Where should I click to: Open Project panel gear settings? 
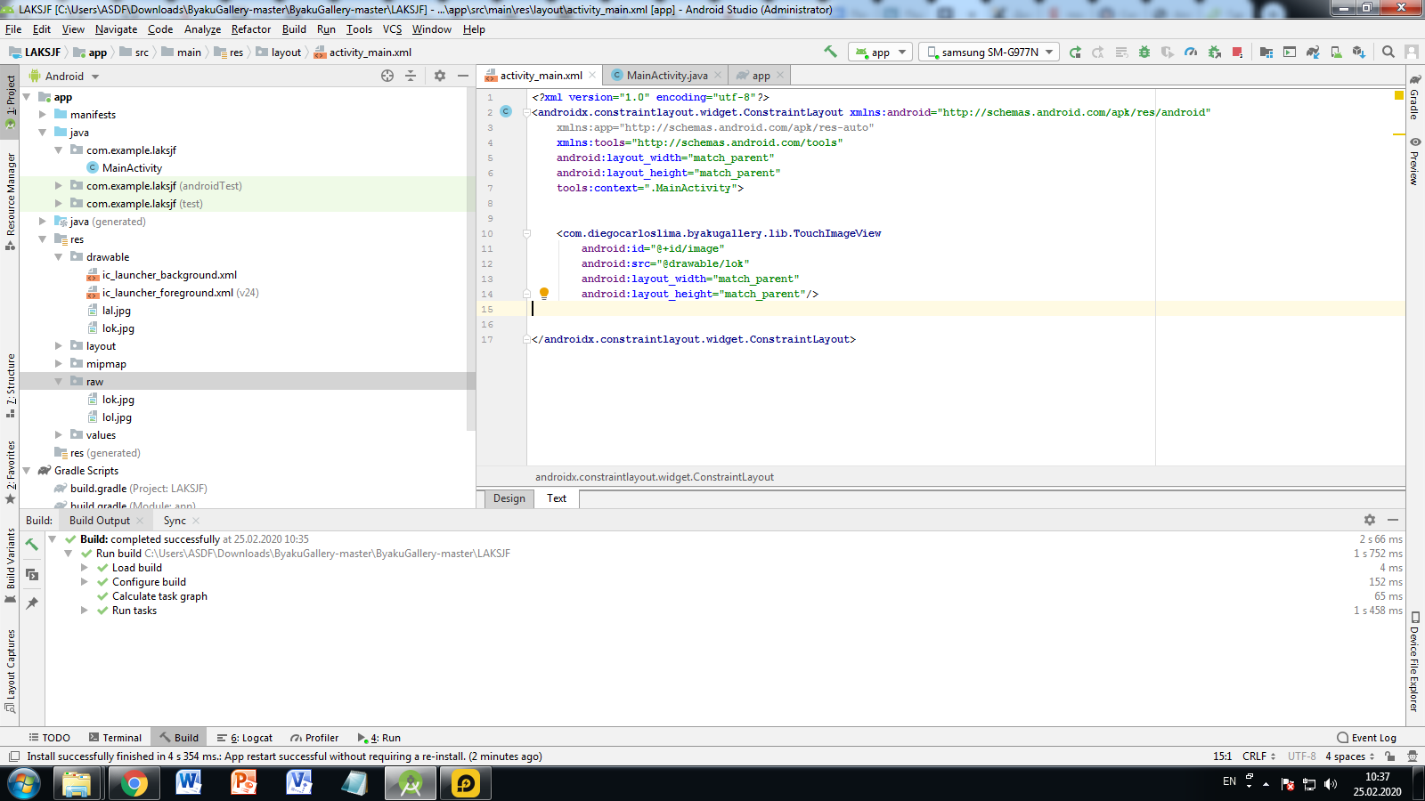(x=440, y=76)
